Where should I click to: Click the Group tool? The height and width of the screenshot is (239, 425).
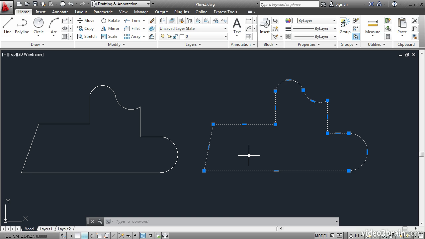point(345,26)
